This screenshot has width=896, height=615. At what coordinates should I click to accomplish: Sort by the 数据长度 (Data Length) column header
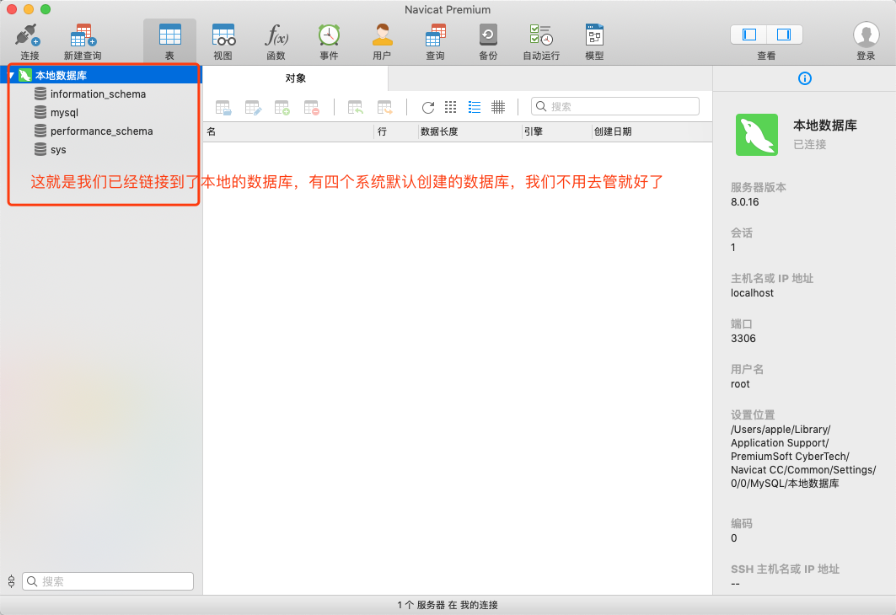(469, 132)
